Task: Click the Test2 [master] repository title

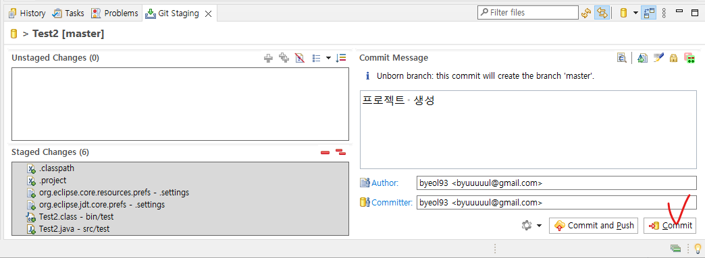Action: [x=68, y=34]
